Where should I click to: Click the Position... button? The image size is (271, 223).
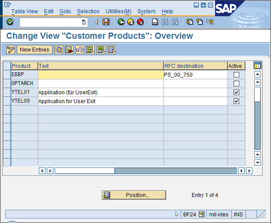pos(134,195)
